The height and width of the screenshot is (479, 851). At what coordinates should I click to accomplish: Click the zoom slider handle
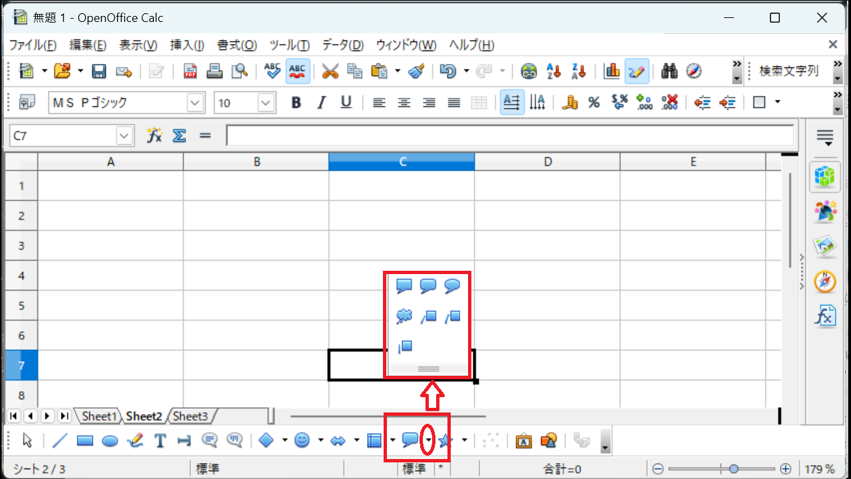point(733,468)
